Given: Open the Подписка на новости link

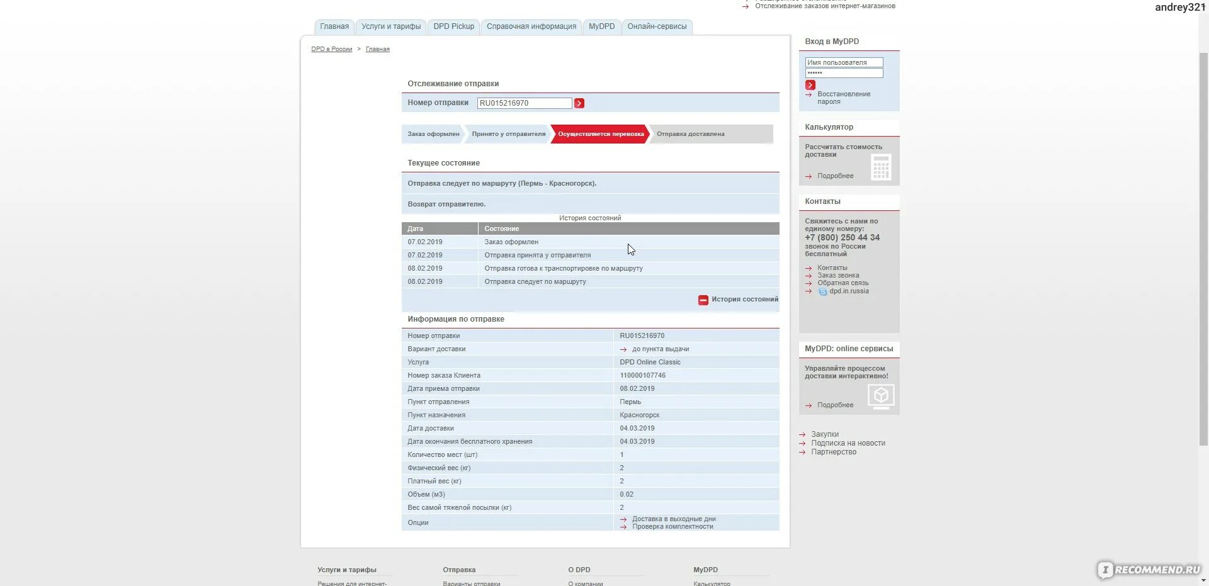Looking at the screenshot, I should click(x=848, y=443).
